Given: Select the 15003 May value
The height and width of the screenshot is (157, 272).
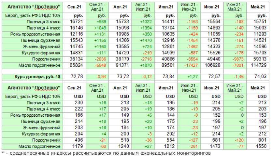Looking at the screenshot, I should tap(258, 28).
